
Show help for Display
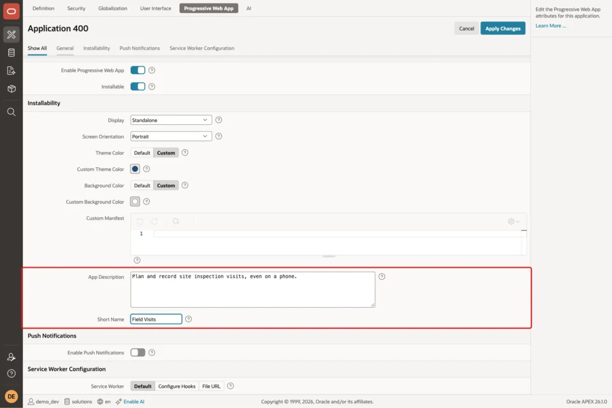[219, 120]
